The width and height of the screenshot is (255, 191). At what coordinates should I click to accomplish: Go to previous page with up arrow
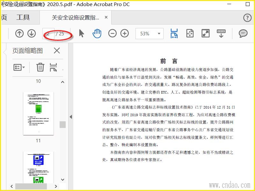tap(19, 33)
